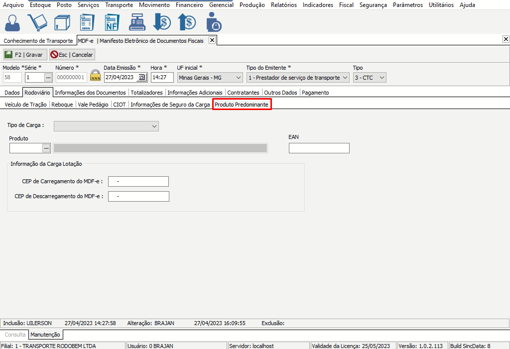The image size is (510, 349).
Task: Click the Produto lookup ellipsis button
Action: pos(46,148)
